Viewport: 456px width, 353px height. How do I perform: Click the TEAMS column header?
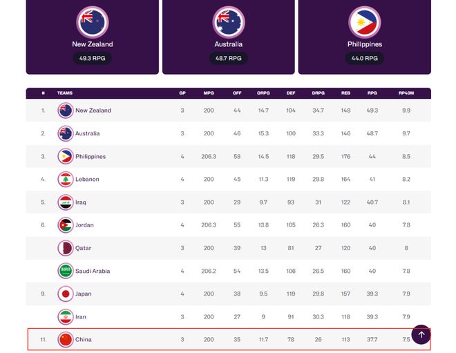click(65, 93)
